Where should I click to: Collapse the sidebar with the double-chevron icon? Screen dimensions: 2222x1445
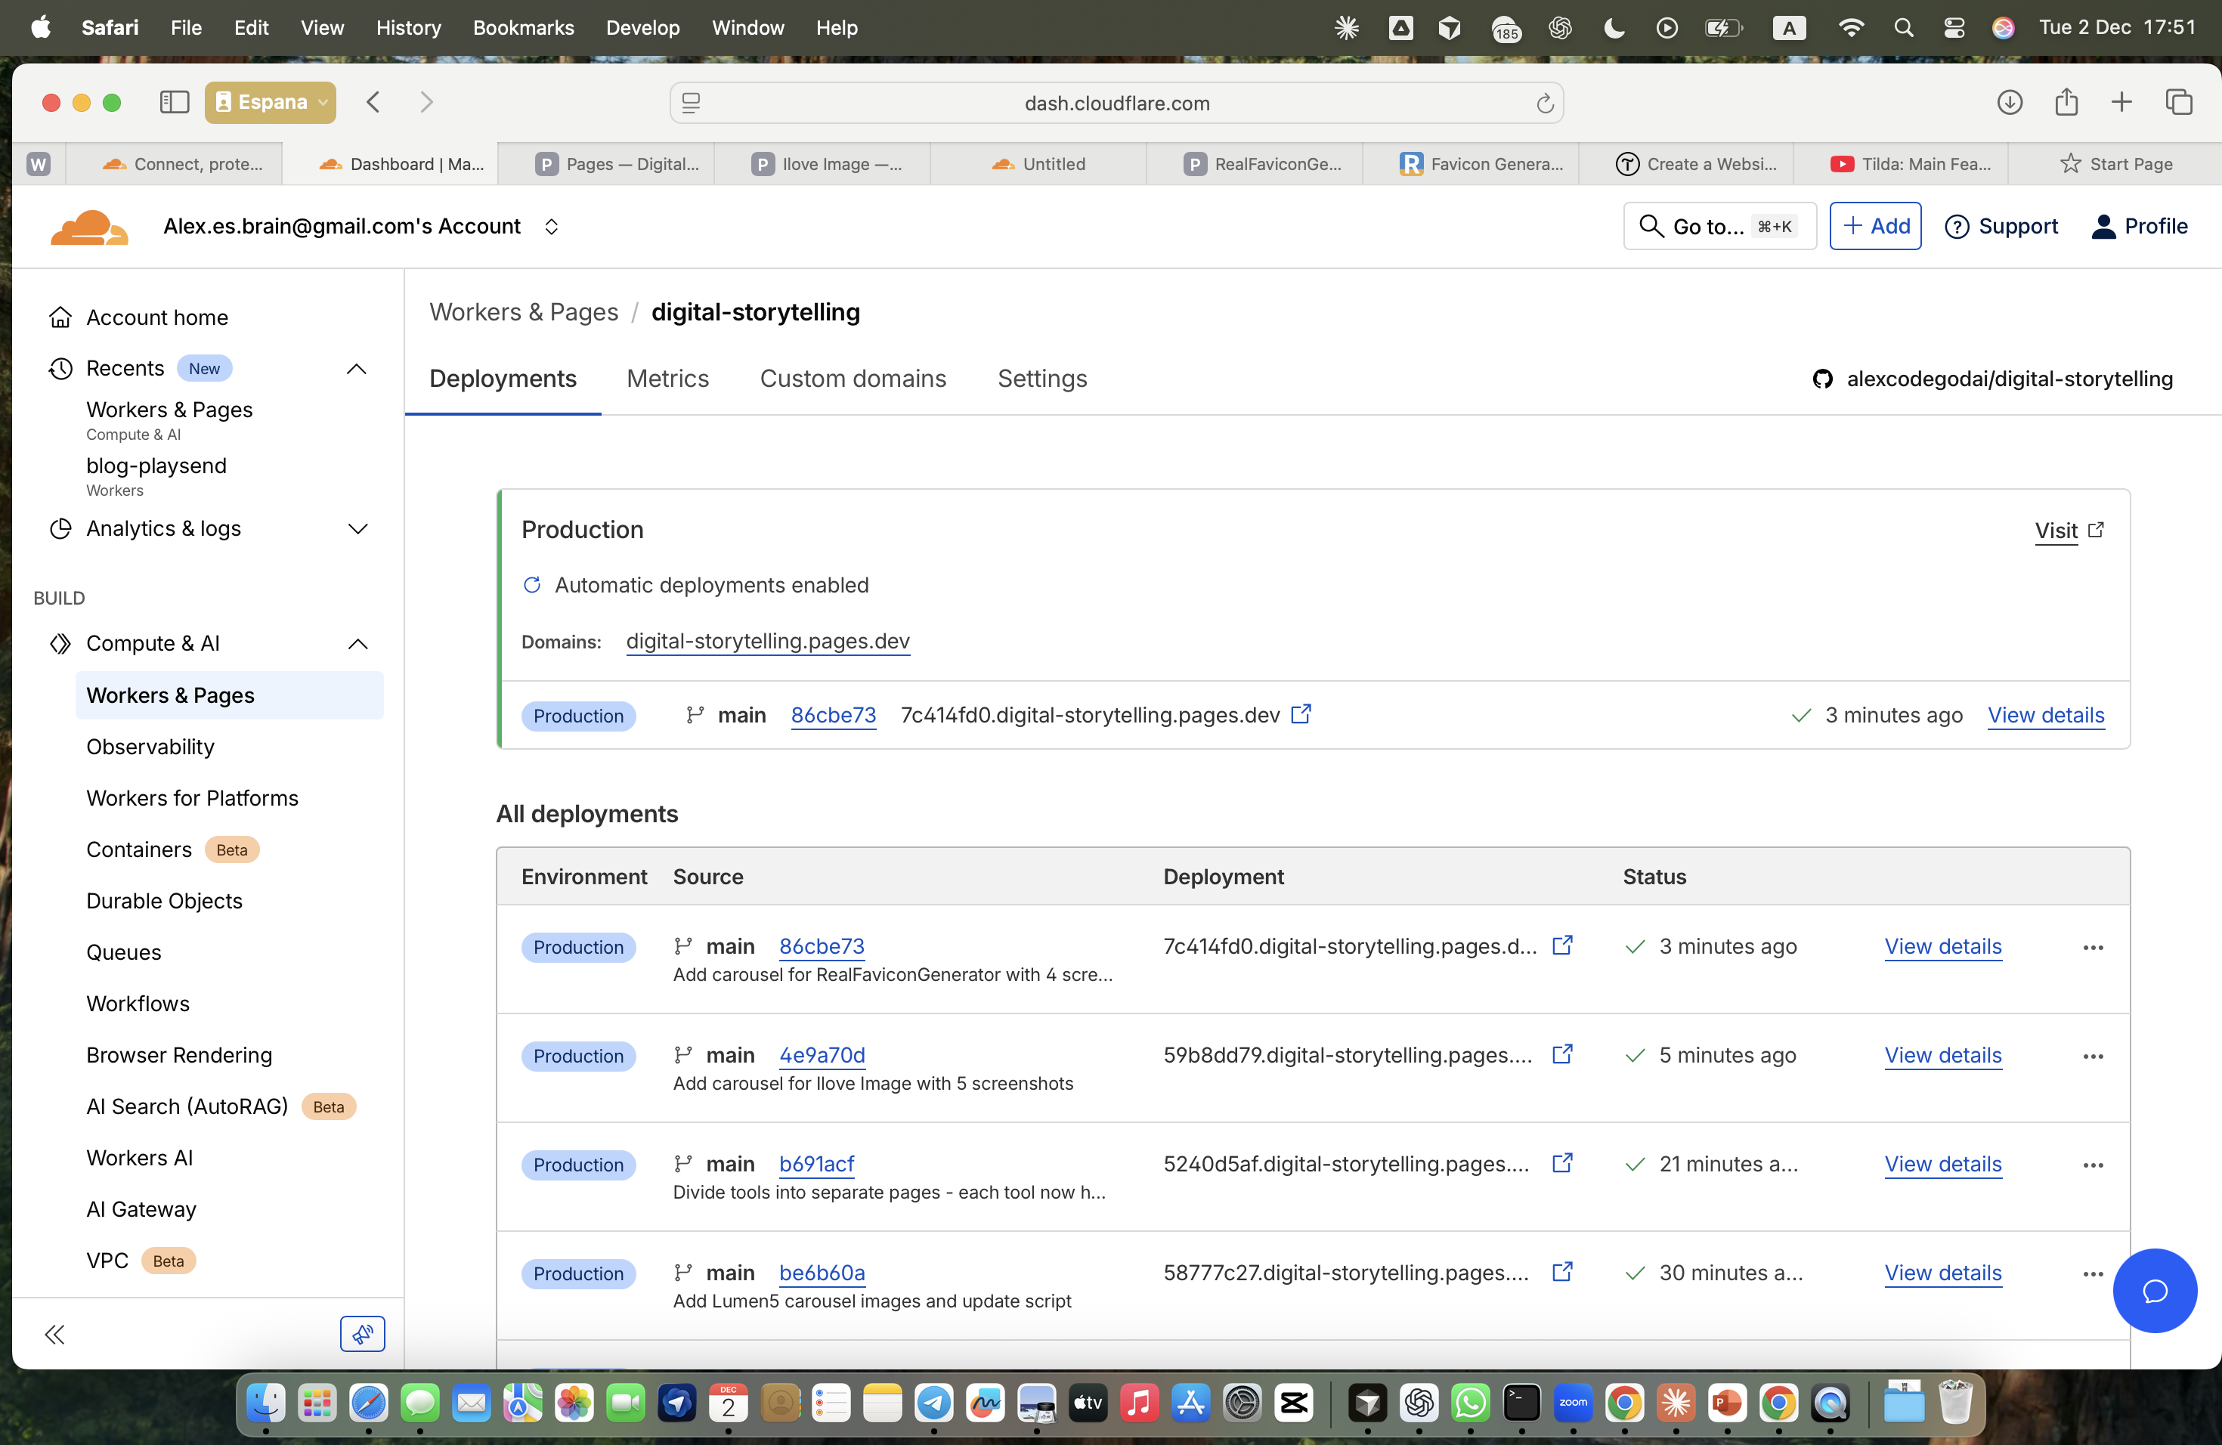54,1334
